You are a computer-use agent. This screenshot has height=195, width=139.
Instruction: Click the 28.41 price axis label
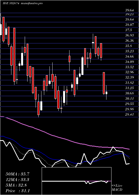tap(130, 114)
